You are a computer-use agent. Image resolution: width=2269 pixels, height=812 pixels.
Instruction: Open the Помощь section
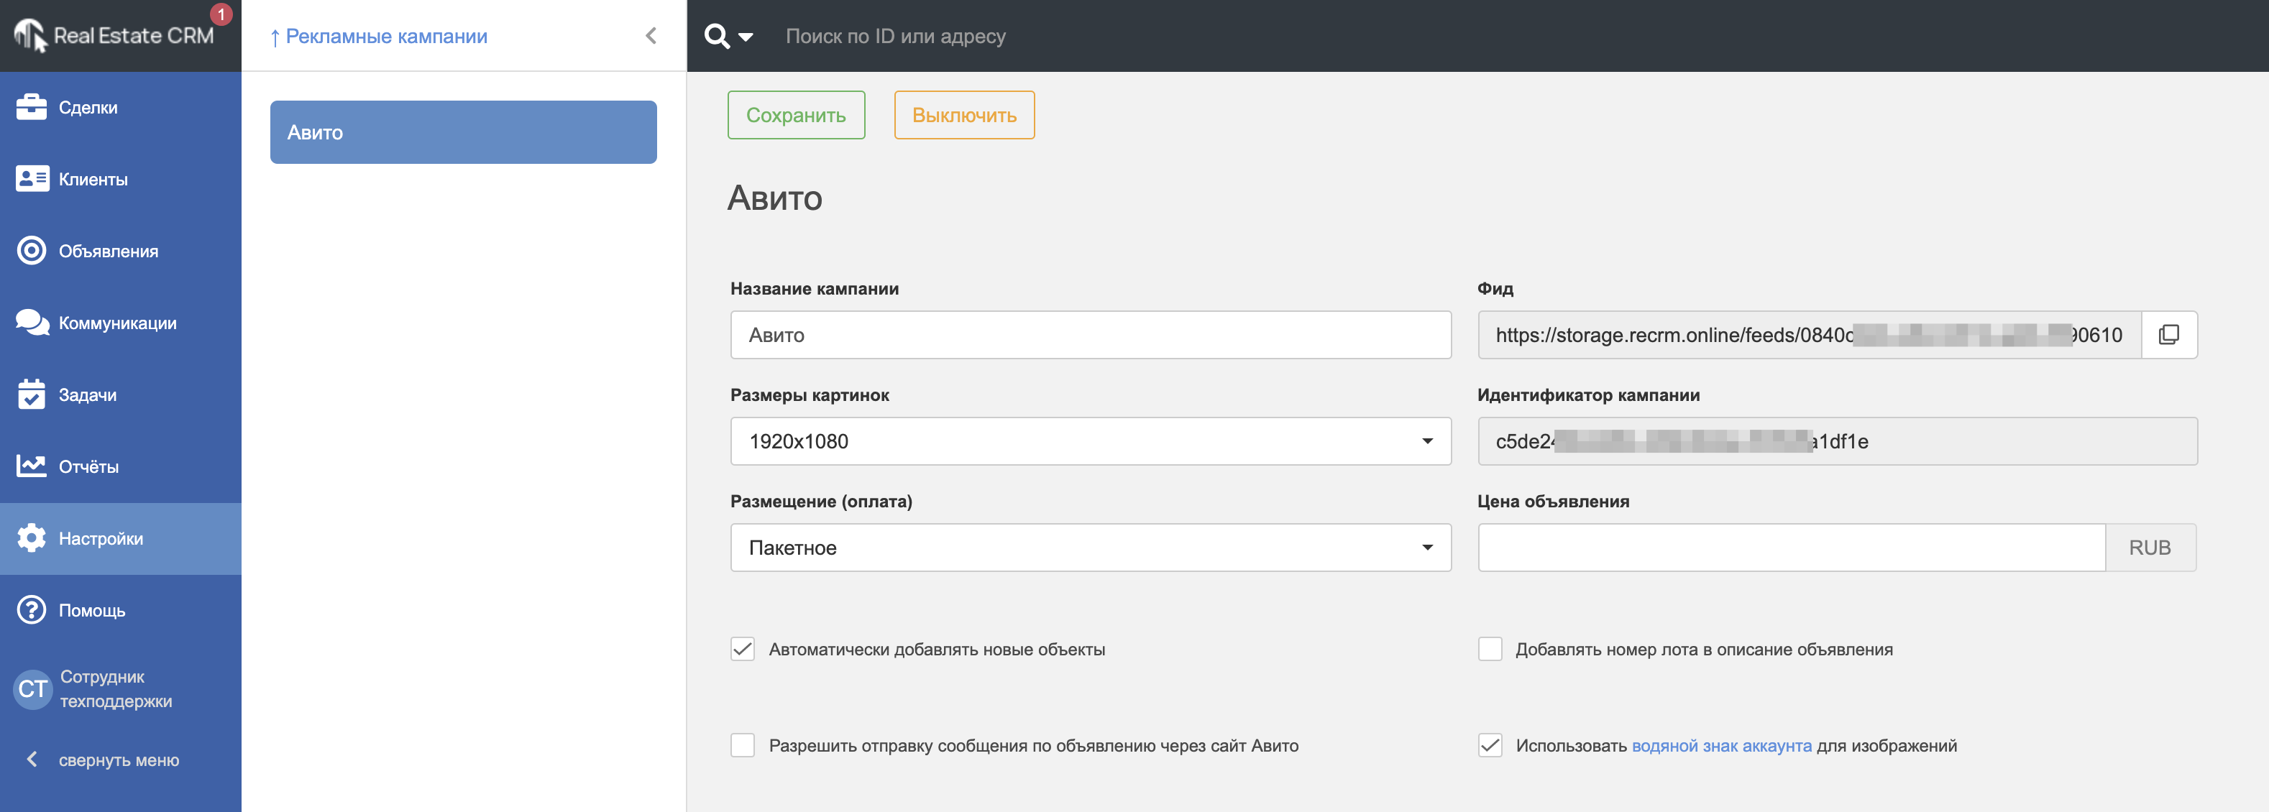click(x=121, y=610)
